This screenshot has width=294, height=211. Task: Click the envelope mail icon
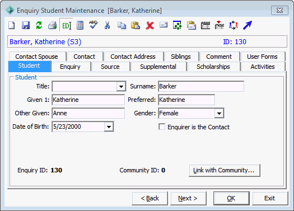click(164, 25)
